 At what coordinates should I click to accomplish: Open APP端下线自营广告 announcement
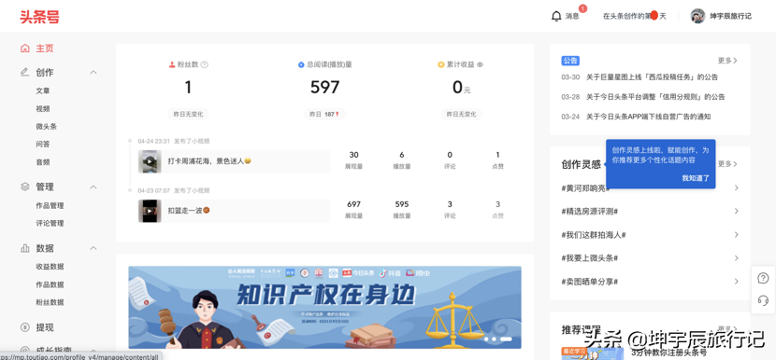pos(648,117)
